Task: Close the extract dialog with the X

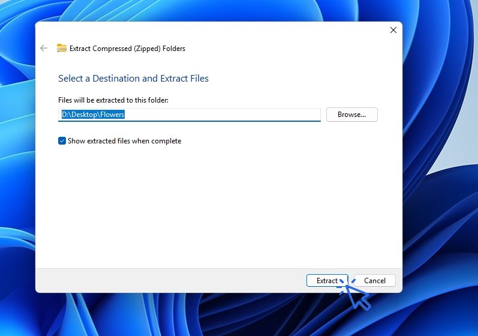Action: click(393, 30)
